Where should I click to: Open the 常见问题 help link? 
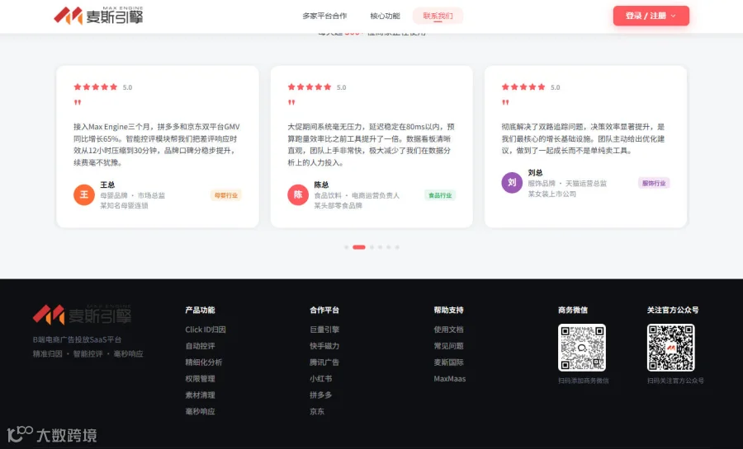pos(449,346)
